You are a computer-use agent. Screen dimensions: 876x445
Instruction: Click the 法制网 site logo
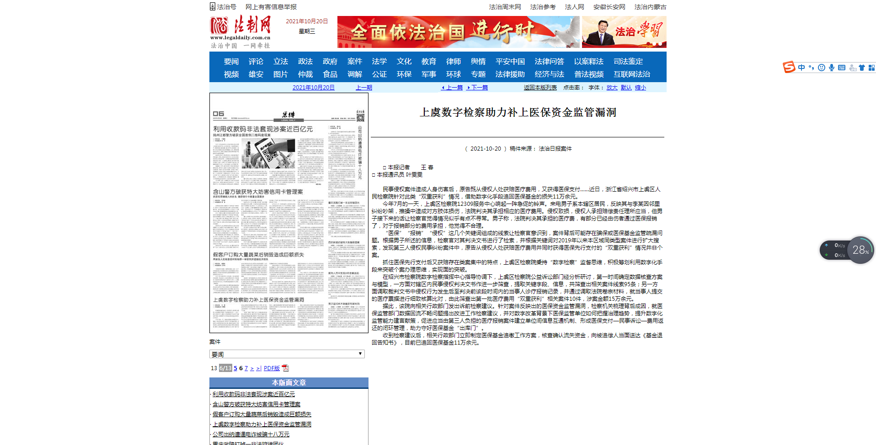(x=240, y=32)
